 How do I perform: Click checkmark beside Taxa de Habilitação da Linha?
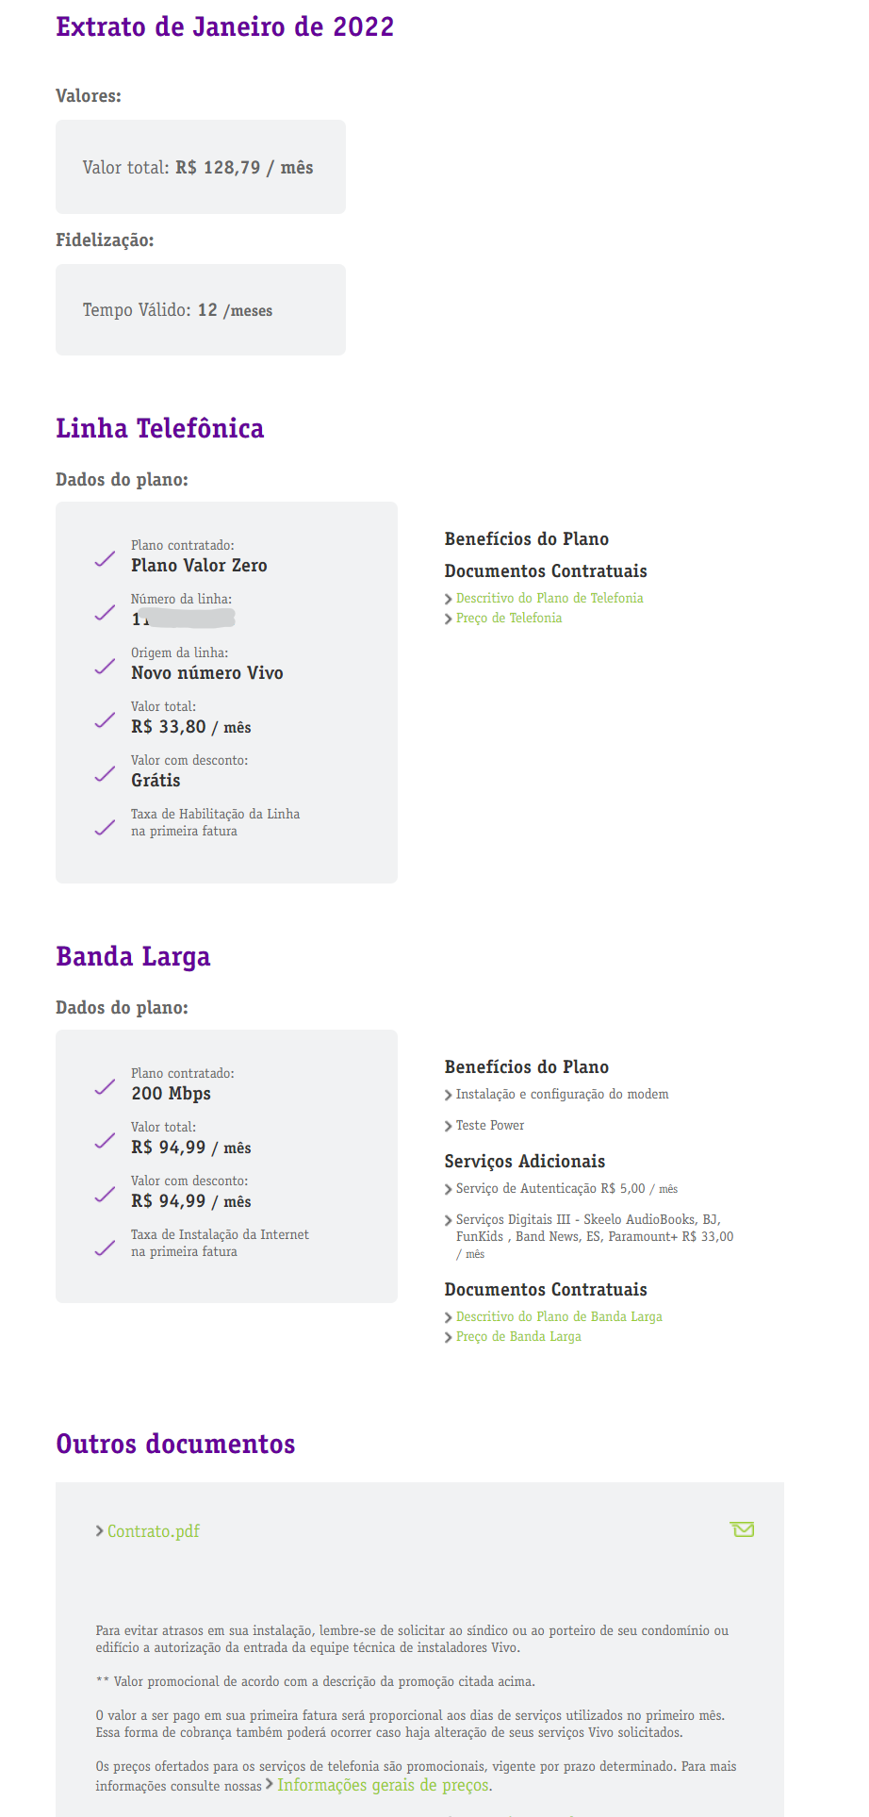105,828
